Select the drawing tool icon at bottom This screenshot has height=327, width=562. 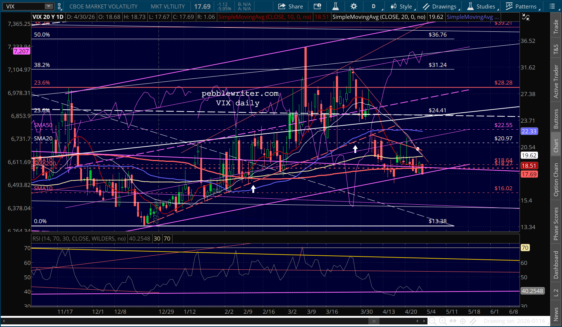point(473,321)
